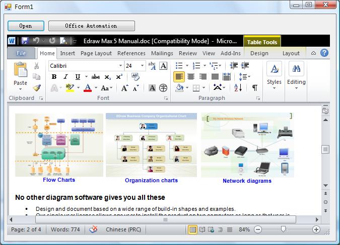Click the Increase Indent icon

[x=245, y=66]
